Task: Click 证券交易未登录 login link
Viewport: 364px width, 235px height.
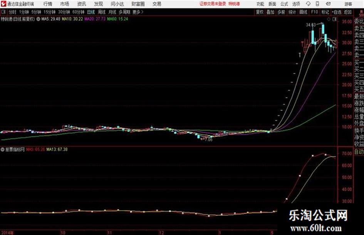Action: click(x=213, y=4)
